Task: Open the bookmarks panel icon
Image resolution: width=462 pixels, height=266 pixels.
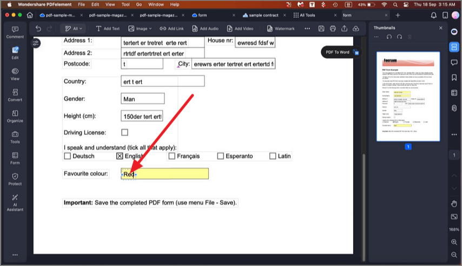Action: 454,77
